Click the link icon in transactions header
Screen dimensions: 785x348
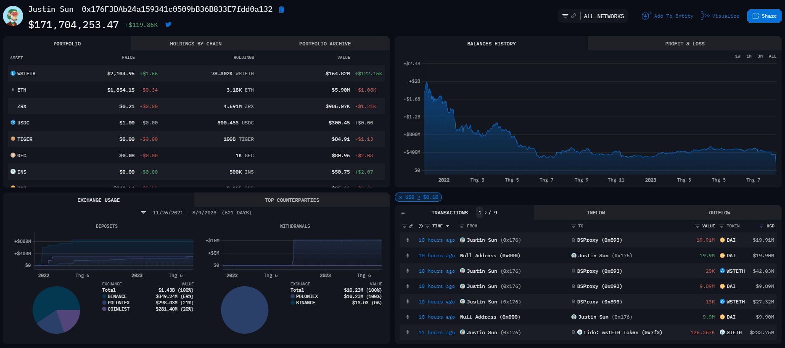pos(411,226)
